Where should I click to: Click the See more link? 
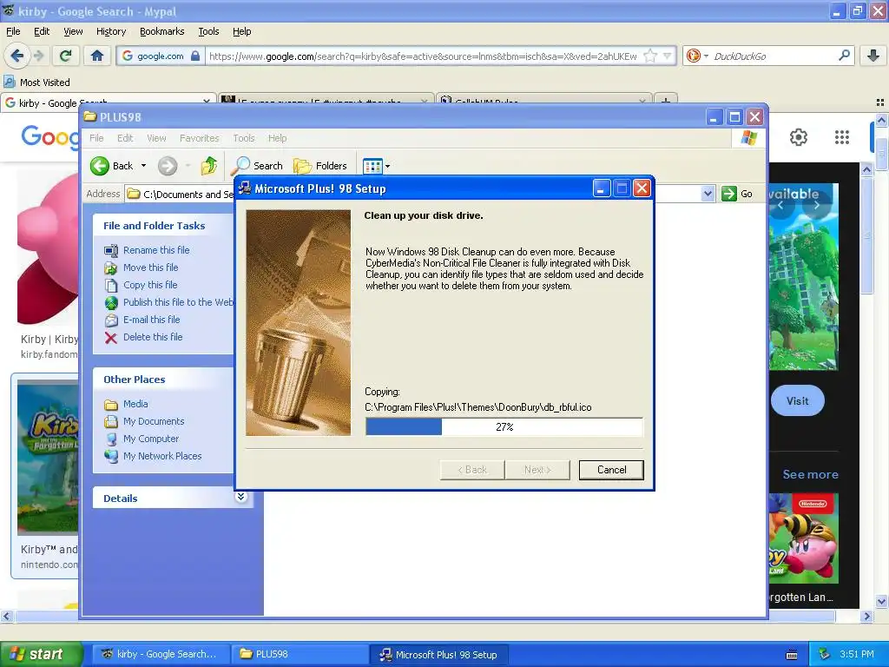tap(810, 474)
